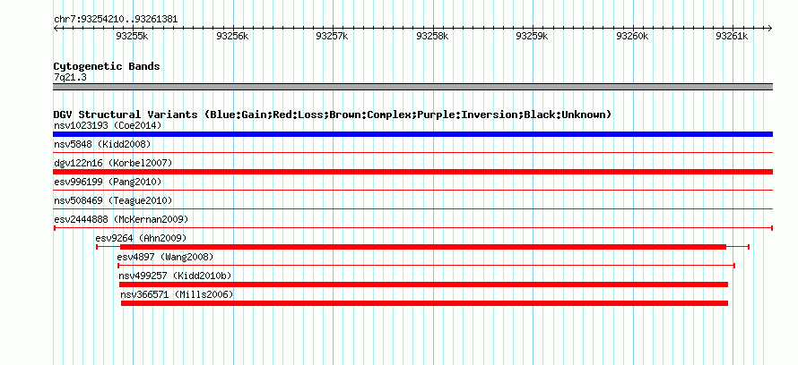Click the thick red nsv499257 loss bar
This screenshot has width=798, height=365.
coord(423,284)
